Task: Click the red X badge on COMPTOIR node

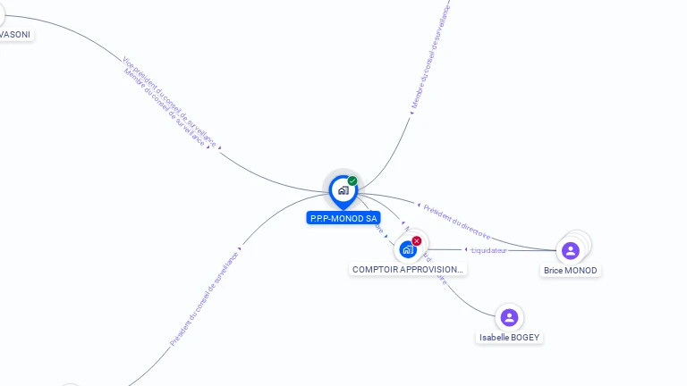Action: click(416, 240)
